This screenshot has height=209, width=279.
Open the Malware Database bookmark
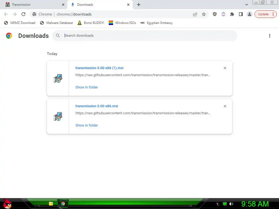click(x=56, y=23)
